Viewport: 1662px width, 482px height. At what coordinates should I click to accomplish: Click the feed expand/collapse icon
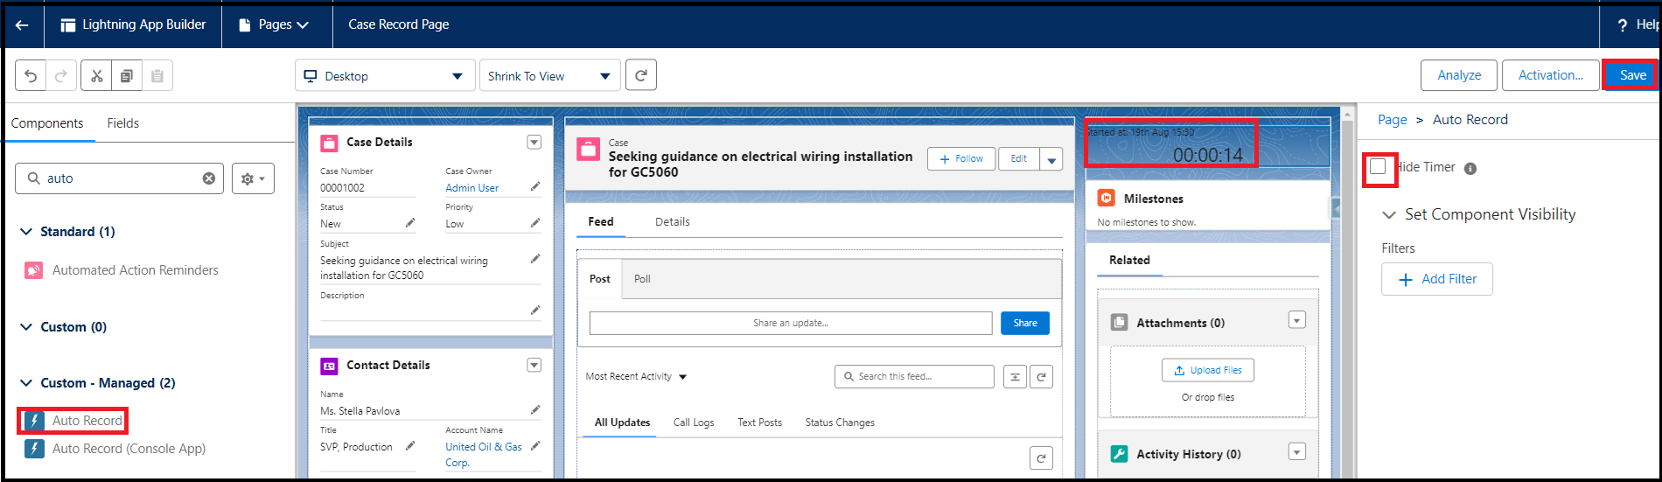(1015, 377)
